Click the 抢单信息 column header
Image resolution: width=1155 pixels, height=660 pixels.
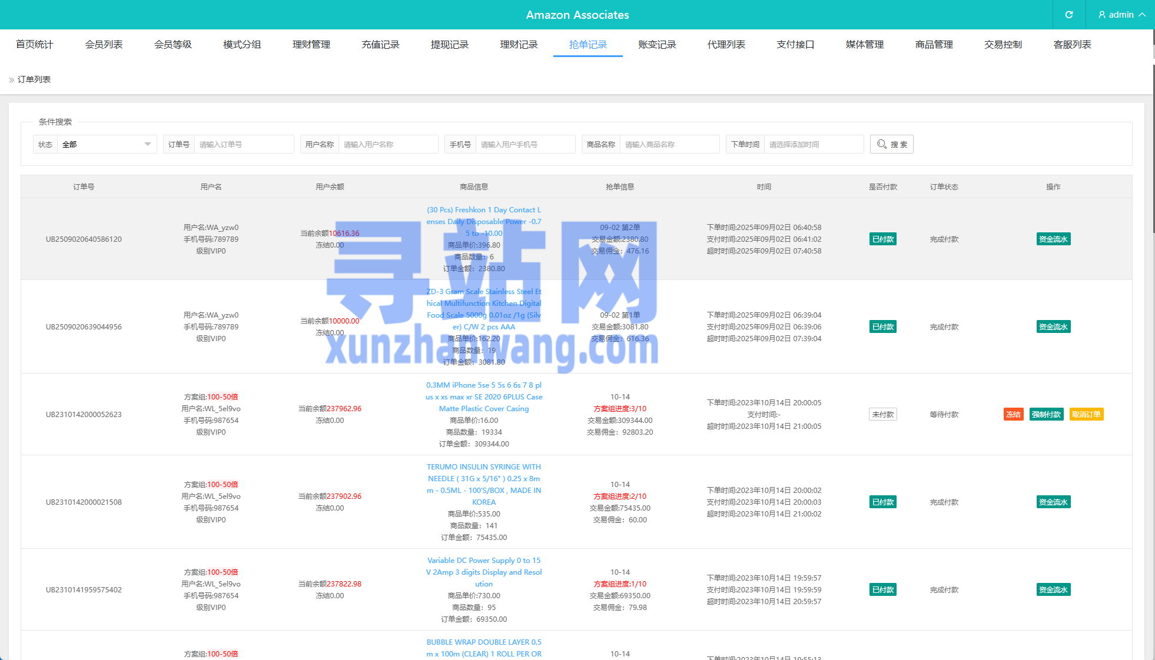click(x=620, y=186)
